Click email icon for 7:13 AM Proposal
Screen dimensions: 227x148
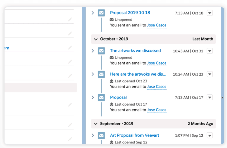coord(101,97)
